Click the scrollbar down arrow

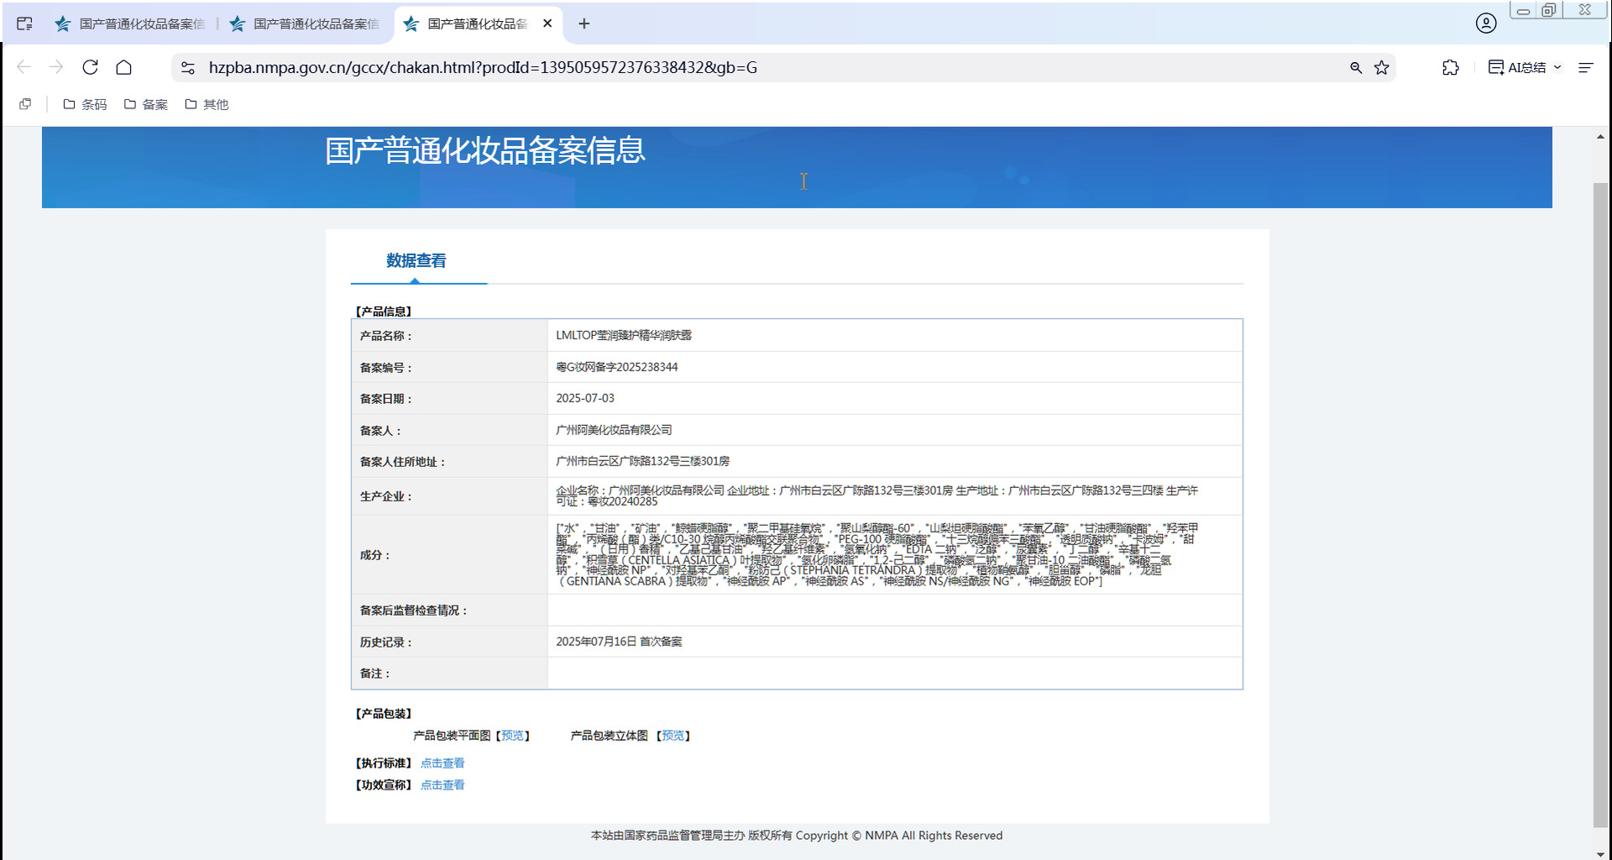click(x=1602, y=850)
